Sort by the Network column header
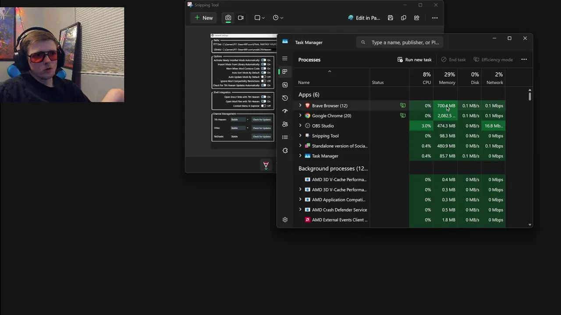Viewport: 561px width, 315px height. [x=493, y=78]
